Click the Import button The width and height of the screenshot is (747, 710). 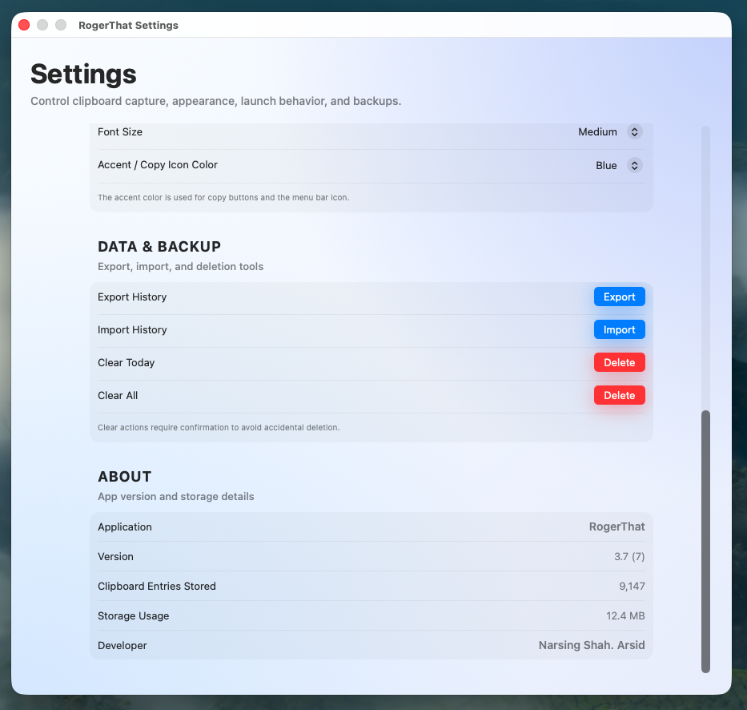click(620, 329)
